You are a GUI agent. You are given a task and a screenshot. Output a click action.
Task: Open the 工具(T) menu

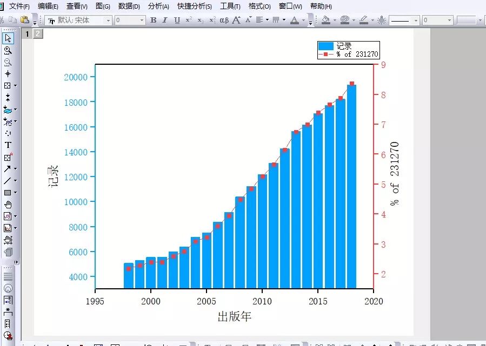230,6
